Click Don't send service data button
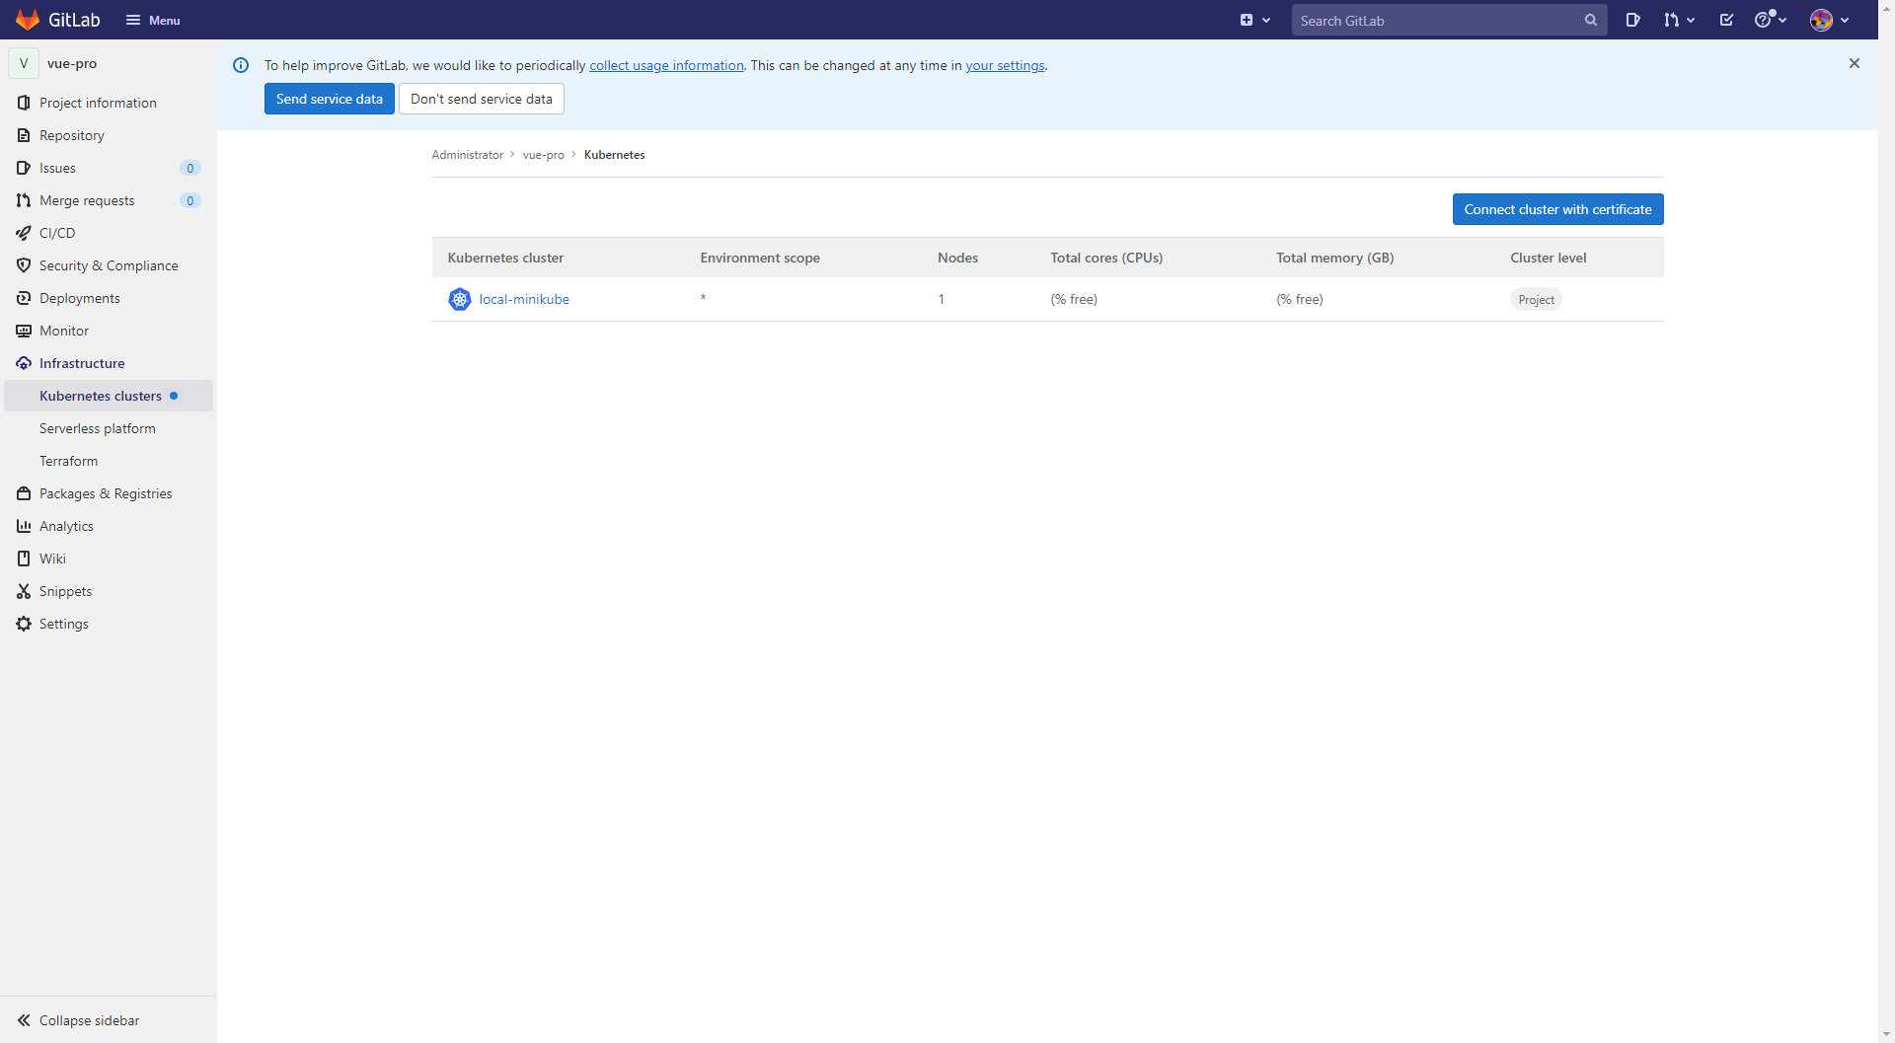 482,99
